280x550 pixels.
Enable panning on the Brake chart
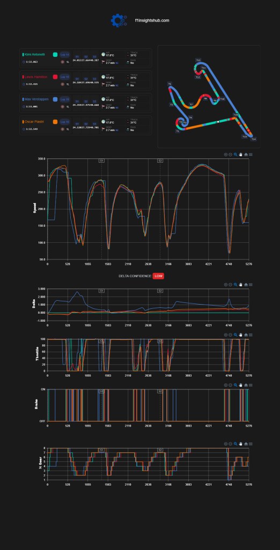pos(241,385)
